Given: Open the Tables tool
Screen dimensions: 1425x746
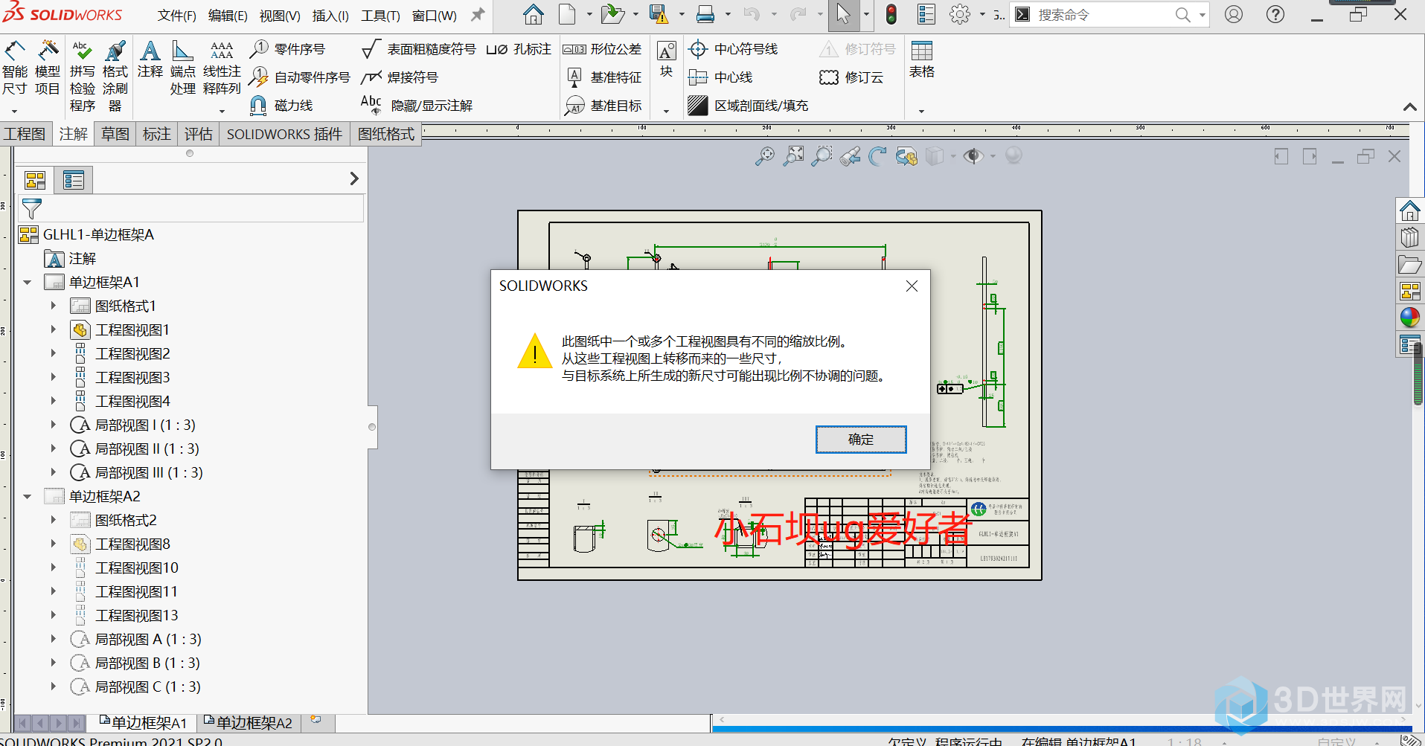Looking at the screenshot, I should (x=921, y=60).
